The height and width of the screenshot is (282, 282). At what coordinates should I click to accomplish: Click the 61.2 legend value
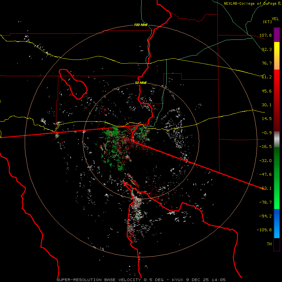pyautogui.click(x=267, y=77)
